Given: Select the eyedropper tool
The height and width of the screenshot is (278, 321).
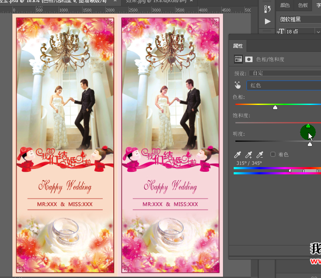Looking at the screenshot, I should pyautogui.click(x=238, y=155).
